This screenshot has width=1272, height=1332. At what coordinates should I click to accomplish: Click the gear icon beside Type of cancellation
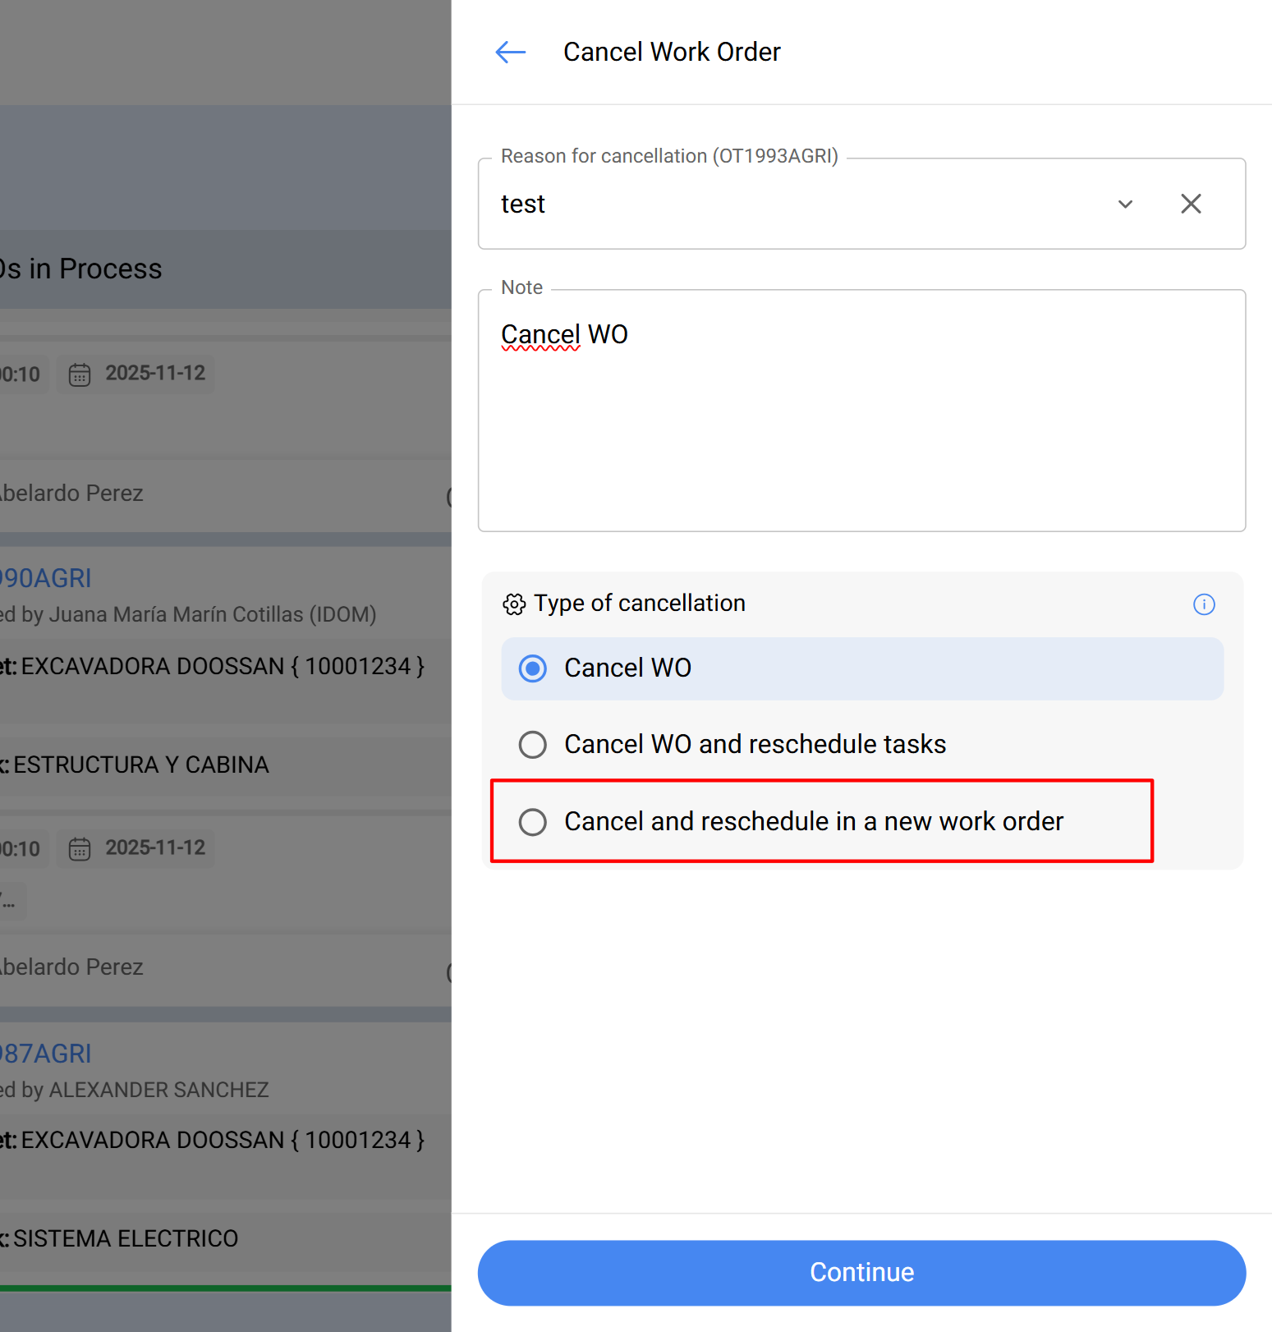[x=514, y=604]
